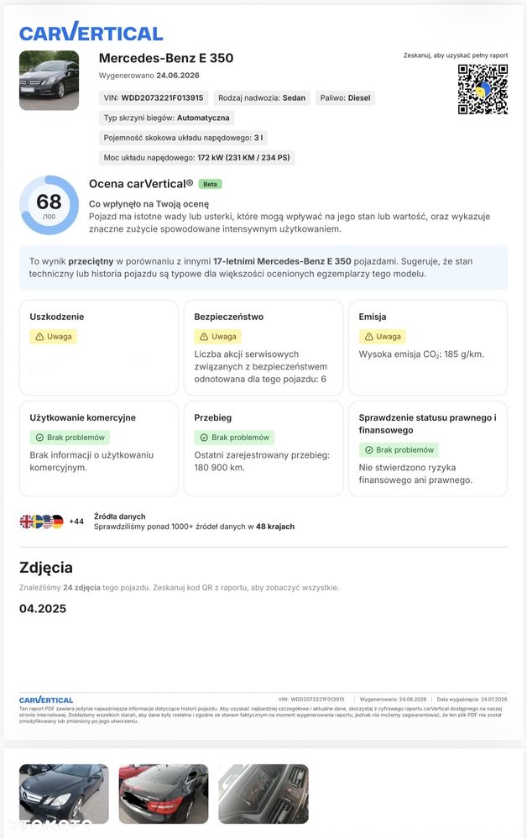Click the carVertical logo at top
Image resolution: width=527 pixels, height=839 pixels.
[91, 32]
